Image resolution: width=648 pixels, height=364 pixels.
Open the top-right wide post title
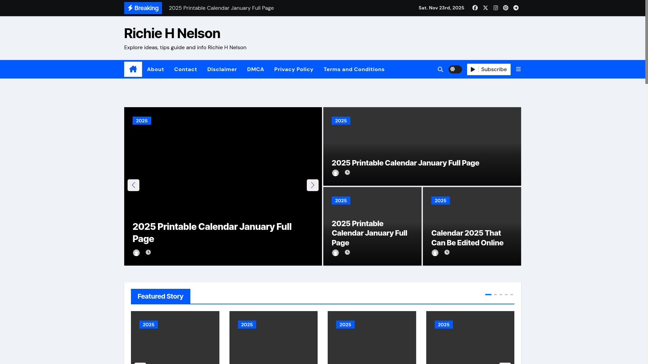405,163
